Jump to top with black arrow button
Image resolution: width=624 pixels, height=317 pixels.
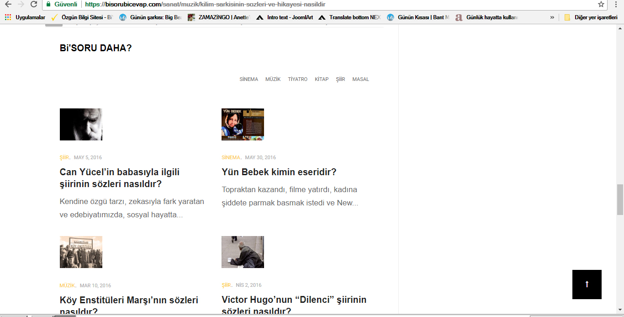tap(587, 284)
